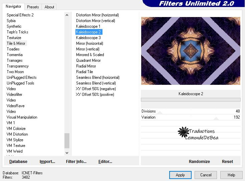Image resolution: width=245 pixels, height=181 pixels.
Task: Choose the Kaleidoscope 1 filter
Action: pos(88,26)
